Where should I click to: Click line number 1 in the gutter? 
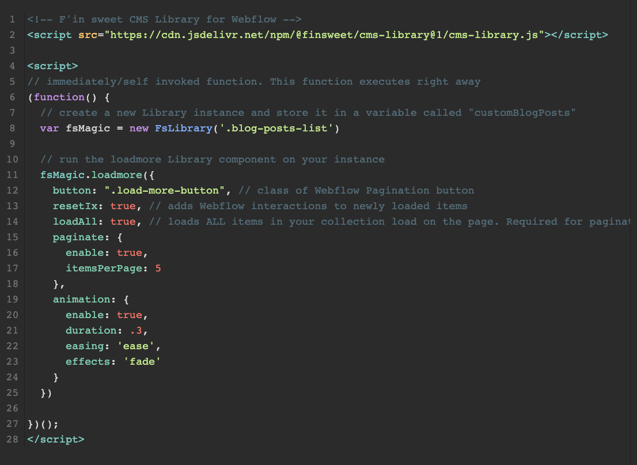(12, 20)
